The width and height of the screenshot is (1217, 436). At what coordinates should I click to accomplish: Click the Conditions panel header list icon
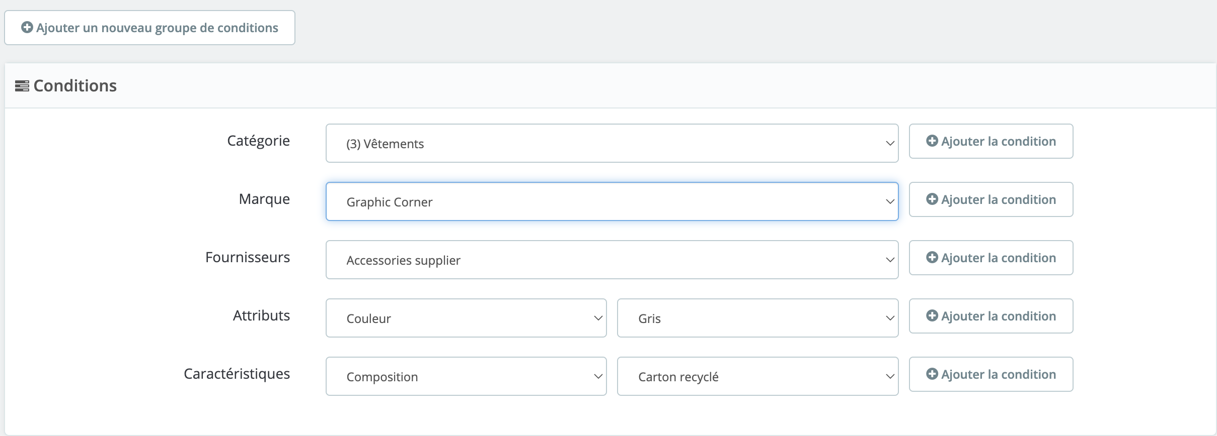coord(22,86)
